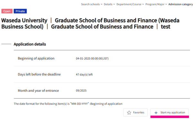Click the Start my application button
The width and height of the screenshot is (196, 119).
(x=169, y=113)
